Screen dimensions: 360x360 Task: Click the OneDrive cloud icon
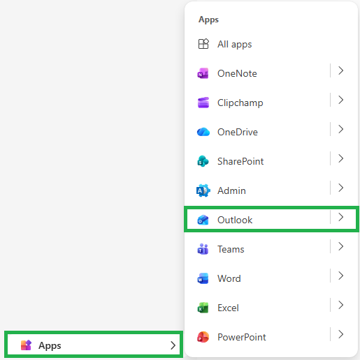click(x=203, y=132)
